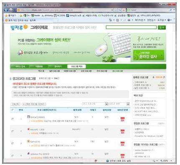Tick the checkbox for the Antivirus Pro row
This screenshot has height=165, width=180.
[13, 155]
